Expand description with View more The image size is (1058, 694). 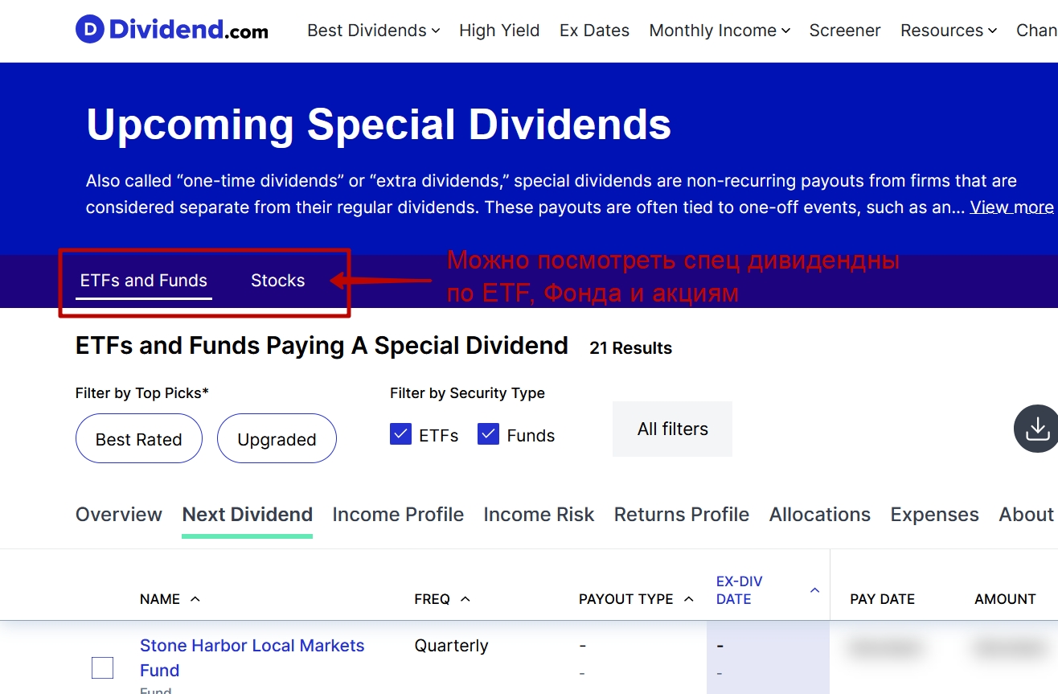[1011, 207]
